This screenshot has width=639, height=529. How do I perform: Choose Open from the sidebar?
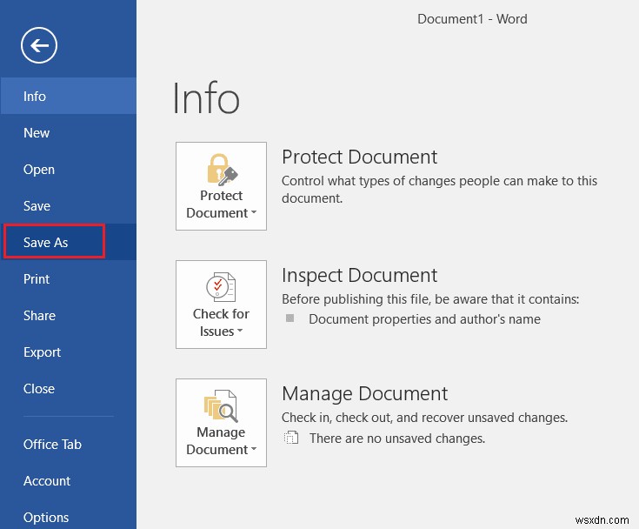pyautogui.click(x=68, y=170)
